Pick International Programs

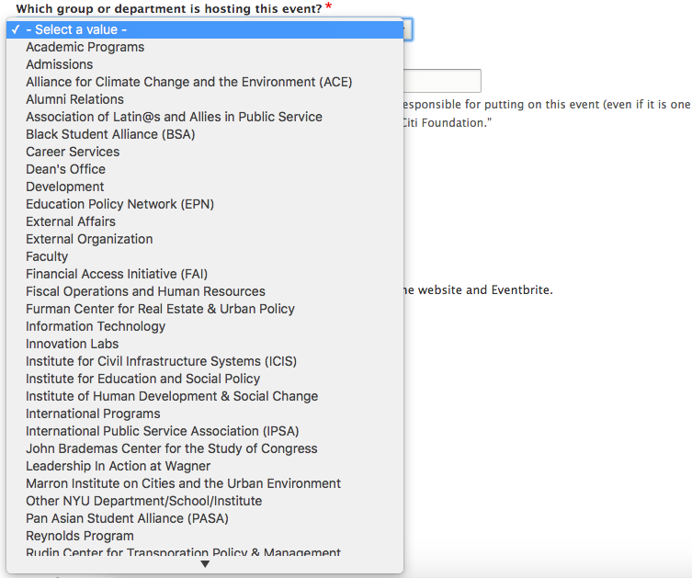[93, 414]
